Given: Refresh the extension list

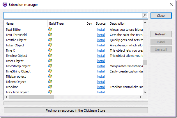Looking at the screenshot, I should [161, 34].
